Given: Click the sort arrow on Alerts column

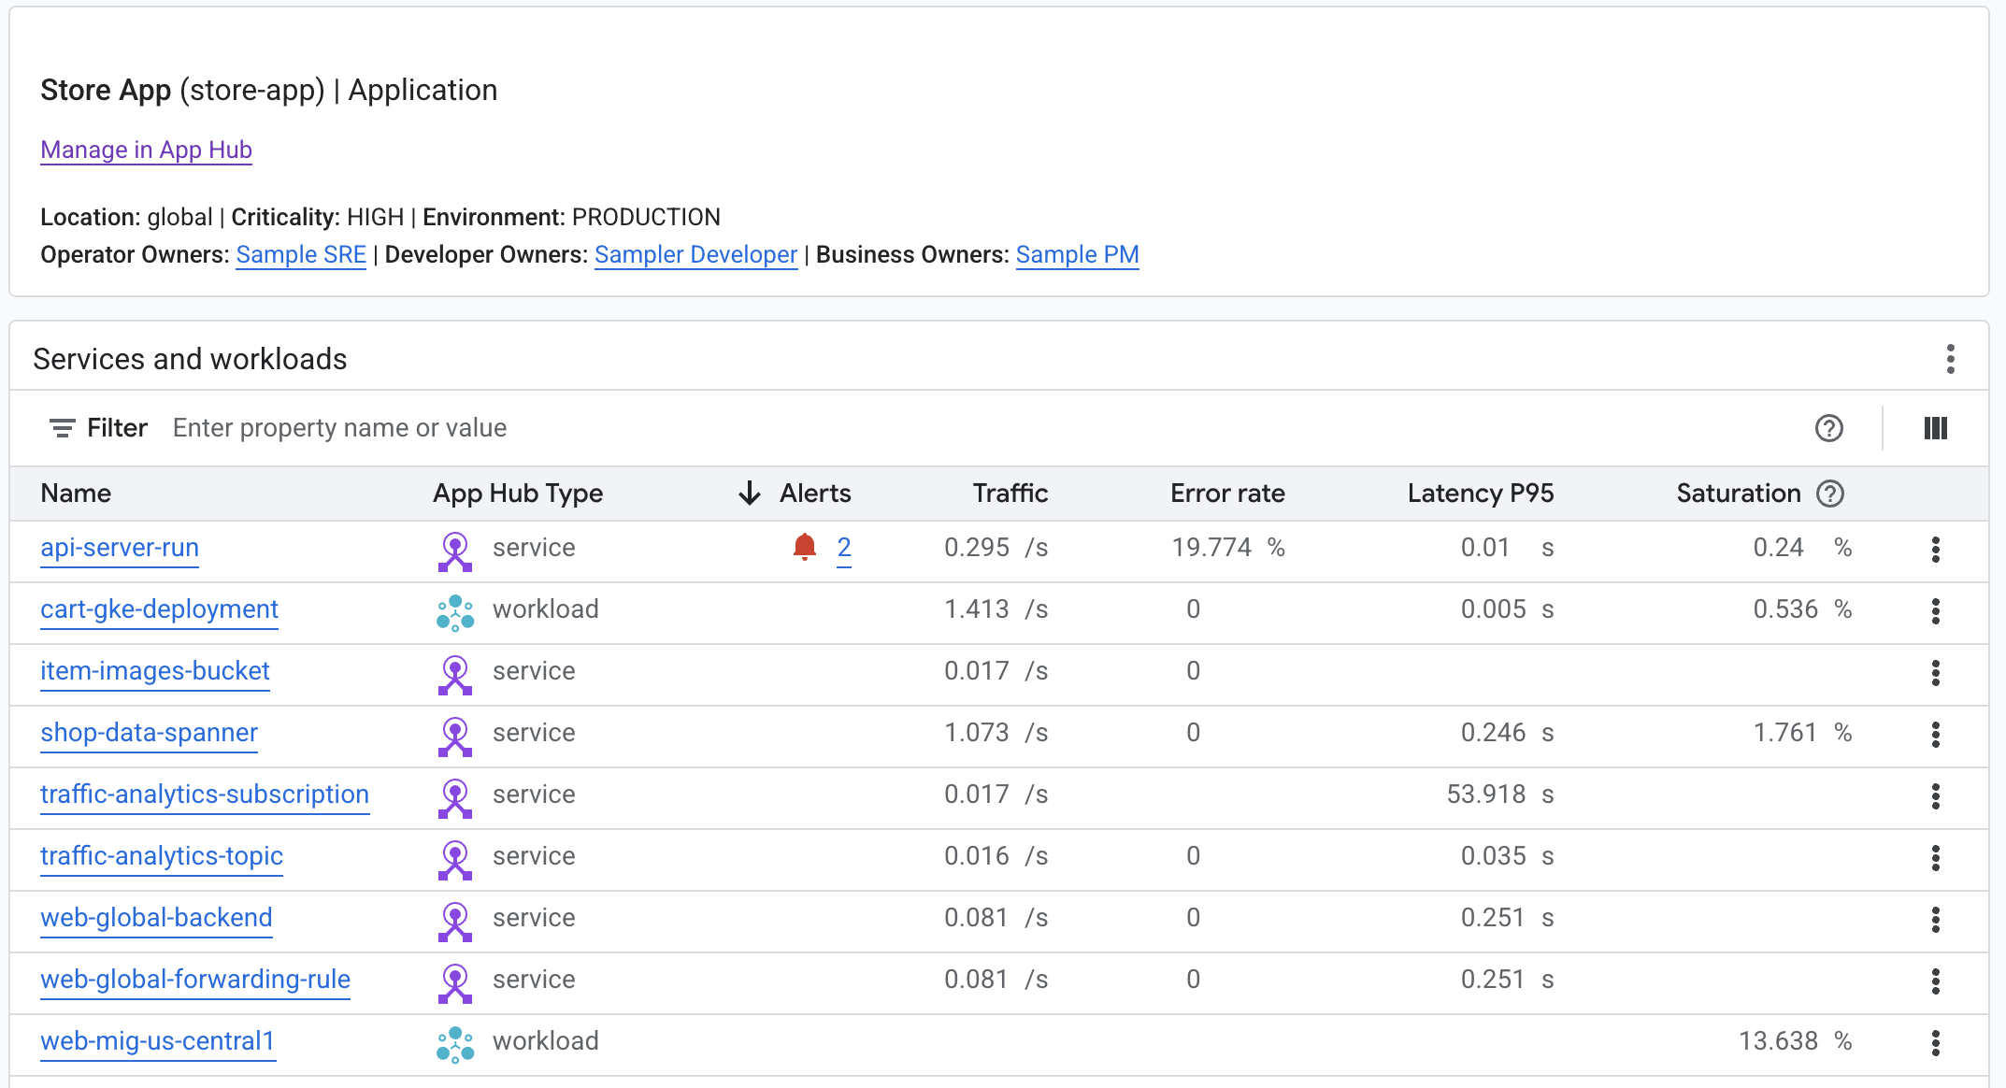Looking at the screenshot, I should pos(750,494).
